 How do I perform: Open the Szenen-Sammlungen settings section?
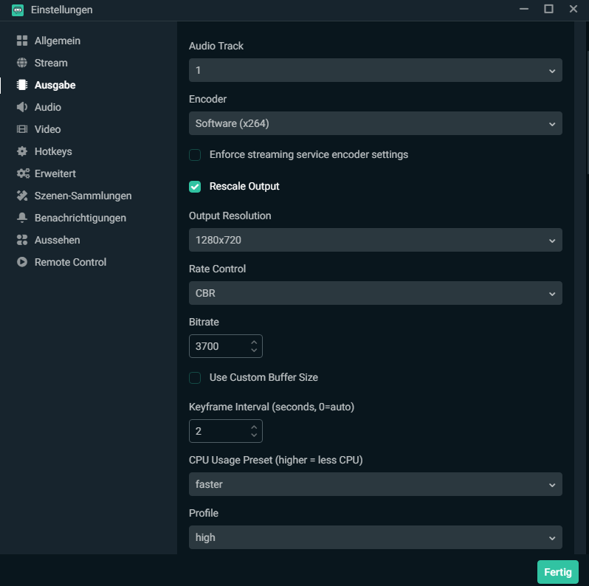tap(83, 196)
